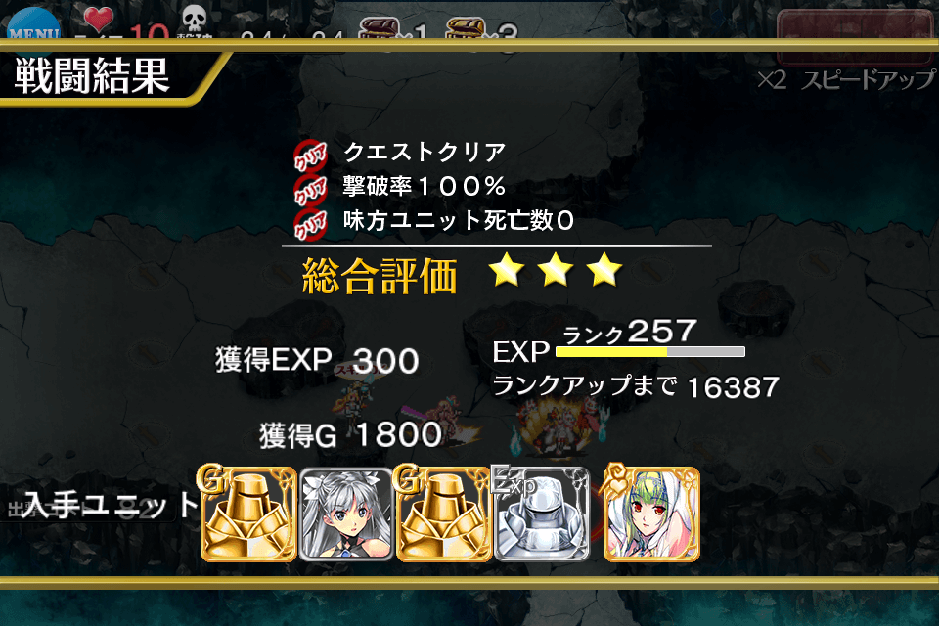
Task: Select the second treasure chest icon
Action: coord(466,28)
